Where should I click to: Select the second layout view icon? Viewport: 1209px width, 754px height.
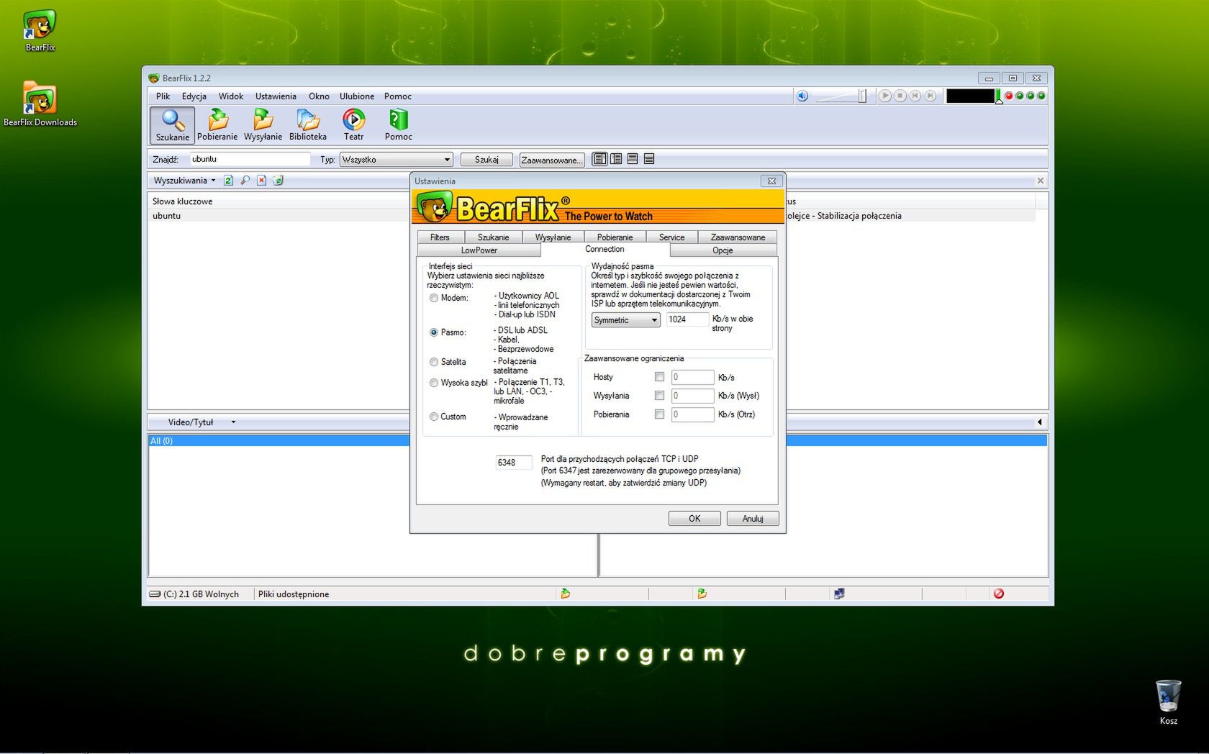[616, 159]
